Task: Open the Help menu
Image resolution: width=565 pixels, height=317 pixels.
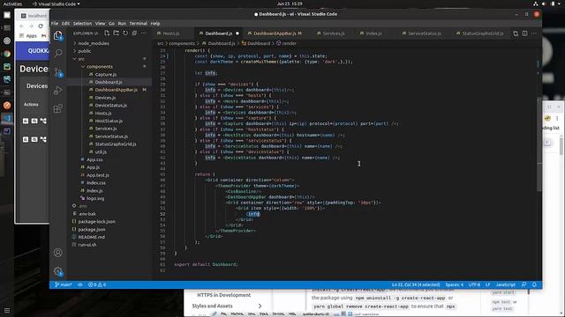Action: [155, 24]
